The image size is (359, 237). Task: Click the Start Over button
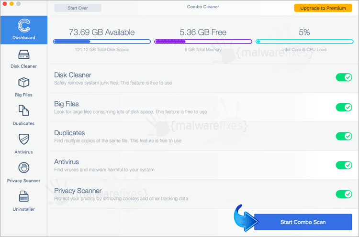tap(78, 8)
